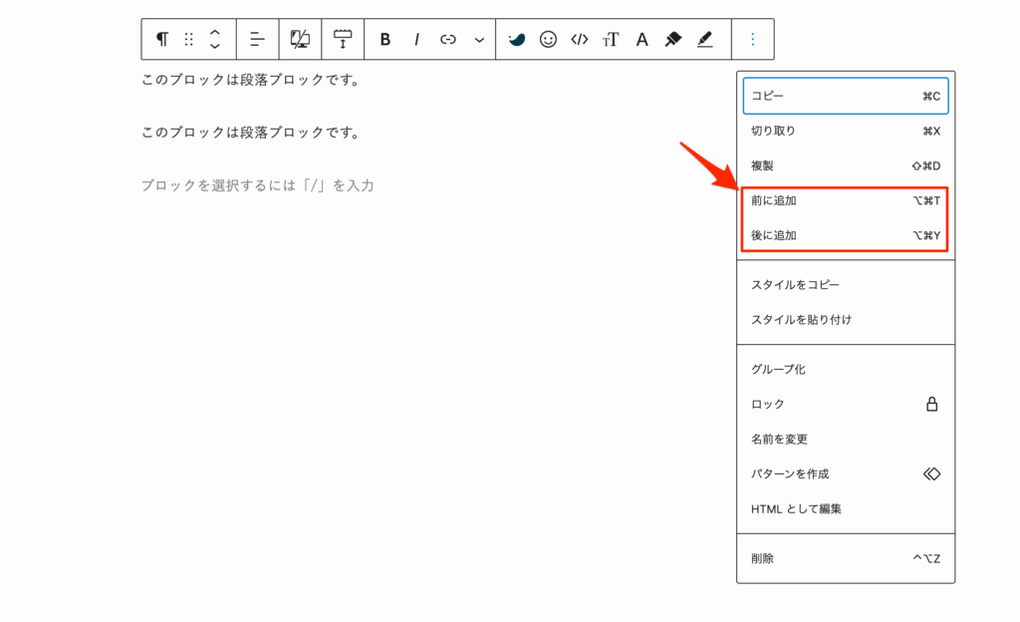Grab the block drag handle dots

(x=188, y=39)
